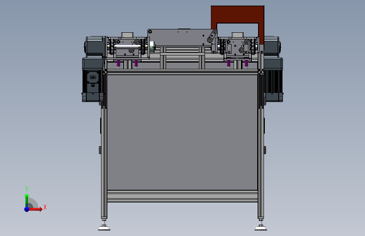365x236 pixels.
Task: Select the dark red bracket cover part
Action: click(x=237, y=14)
